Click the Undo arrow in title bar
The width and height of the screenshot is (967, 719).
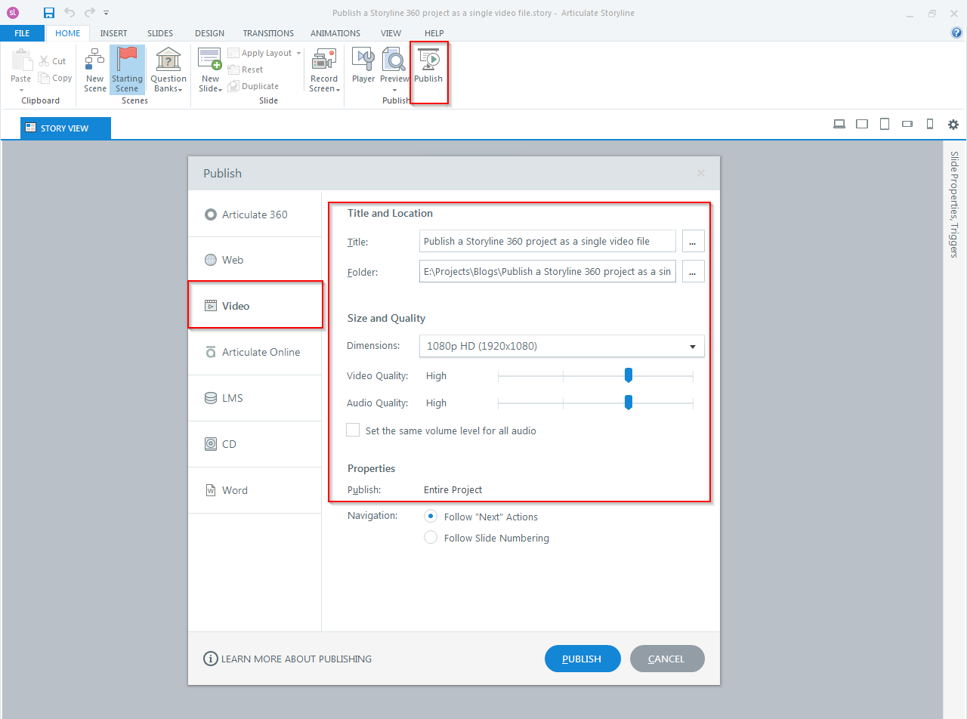(70, 12)
